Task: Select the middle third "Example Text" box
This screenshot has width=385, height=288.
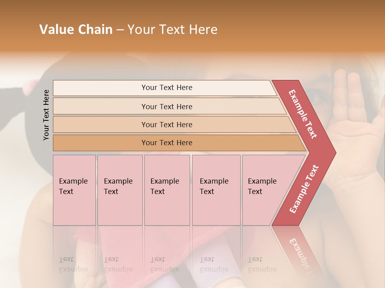Action: [166, 190]
